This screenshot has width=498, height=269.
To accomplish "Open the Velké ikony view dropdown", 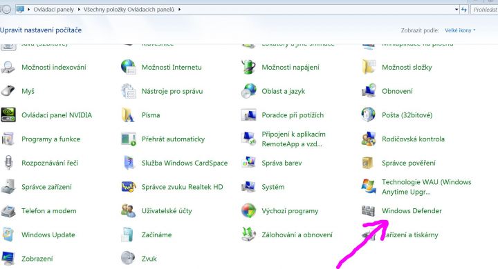I will click(460, 30).
